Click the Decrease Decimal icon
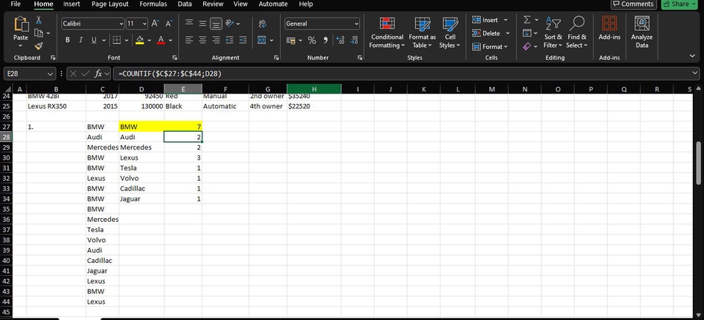Viewport: 704px width, 320px height. point(353,40)
